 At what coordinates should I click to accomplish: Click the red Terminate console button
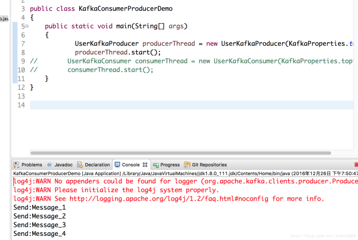(x=356, y=165)
